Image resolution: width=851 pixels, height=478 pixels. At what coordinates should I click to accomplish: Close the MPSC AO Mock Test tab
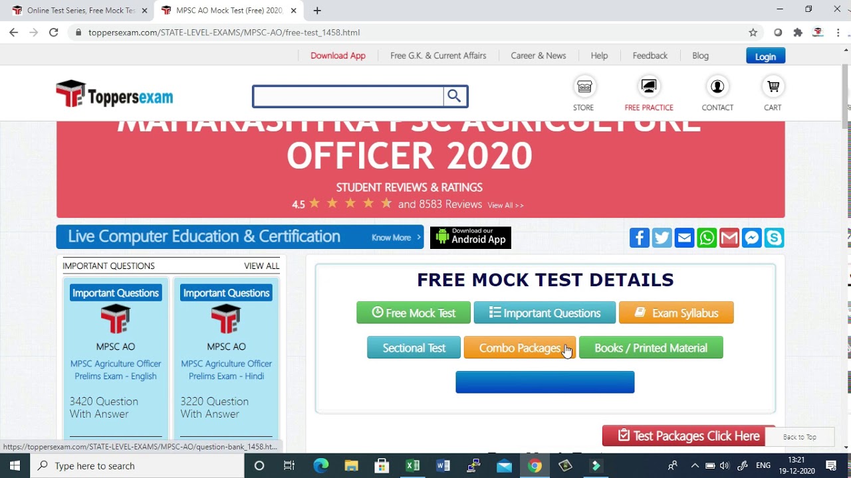293,11
